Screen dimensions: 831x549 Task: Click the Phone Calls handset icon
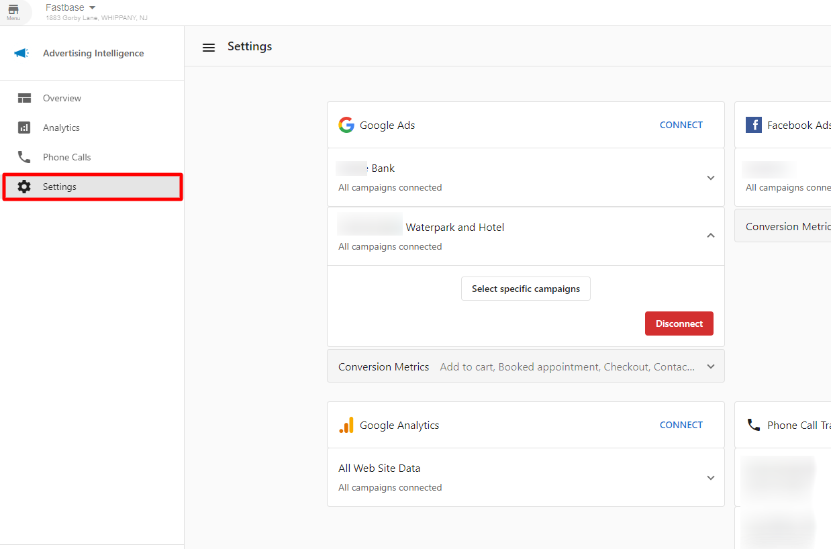tap(25, 156)
